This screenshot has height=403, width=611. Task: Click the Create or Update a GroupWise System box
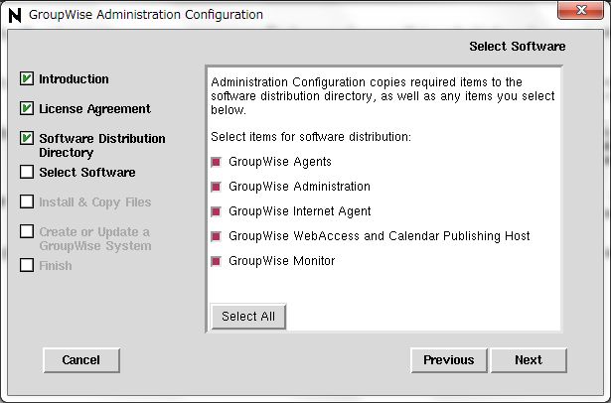click(x=27, y=231)
